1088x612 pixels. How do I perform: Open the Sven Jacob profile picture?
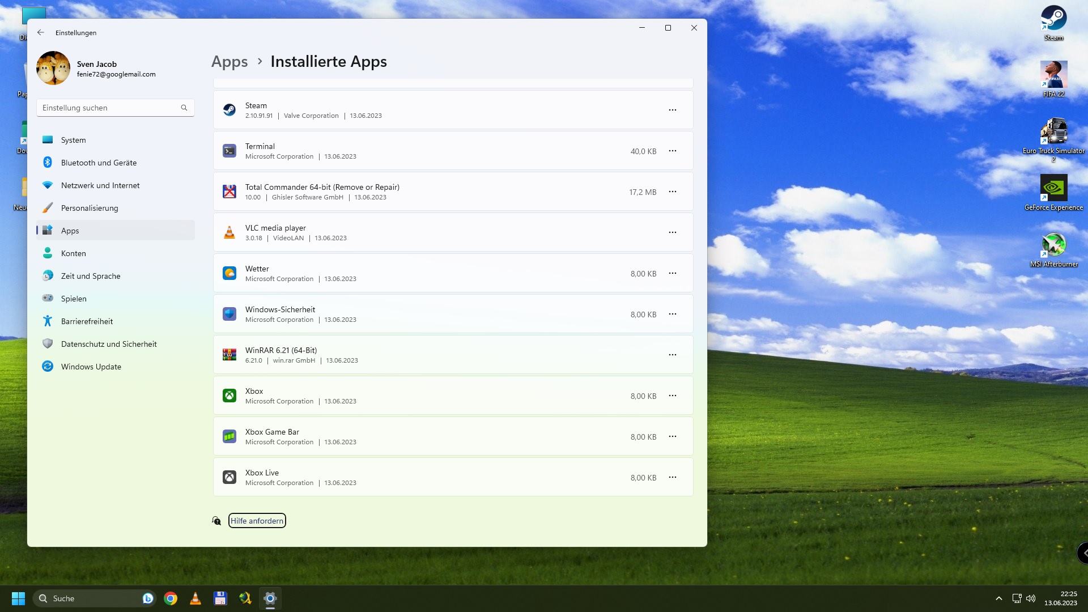pos(53,68)
